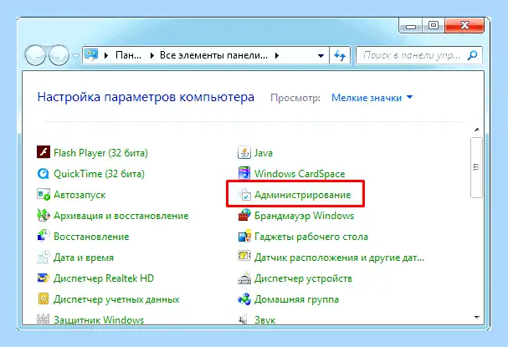This screenshot has width=508, height=347.
Task: Open Диспетчер учетных данных link
Action: click(116, 299)
